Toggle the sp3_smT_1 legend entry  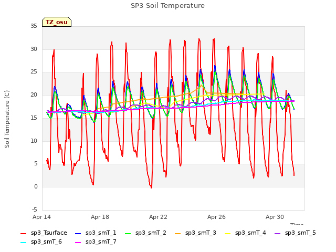coord(96,233)
